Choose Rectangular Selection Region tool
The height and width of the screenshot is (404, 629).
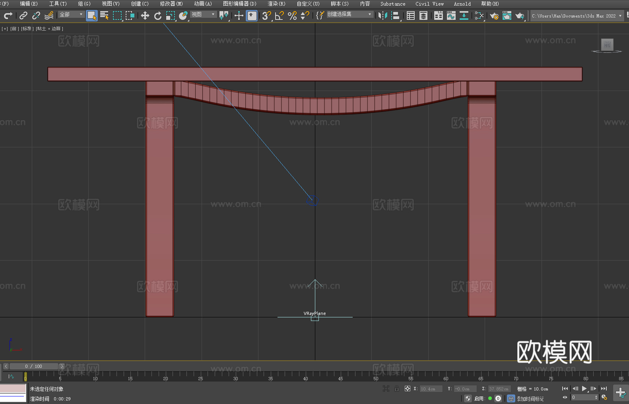117,15
